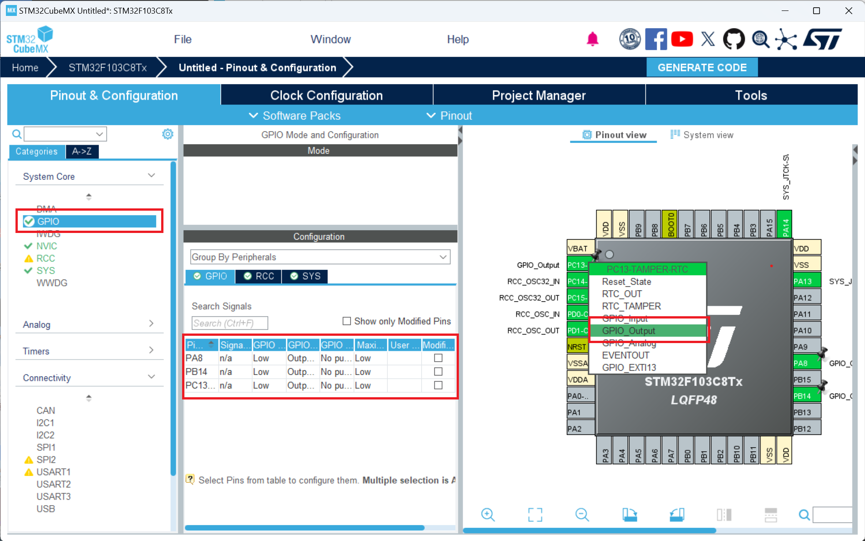Screen dimensions: 865x541
Task: Check the Modified box for PC13 row
Action: point(438,385)
